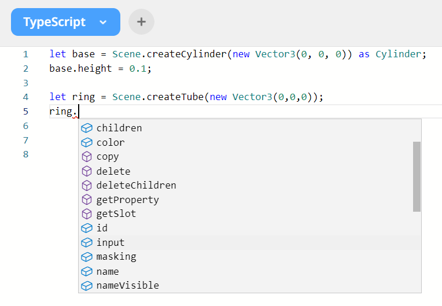Click the autocomplete list scrollbar thumb

(417, 176)
